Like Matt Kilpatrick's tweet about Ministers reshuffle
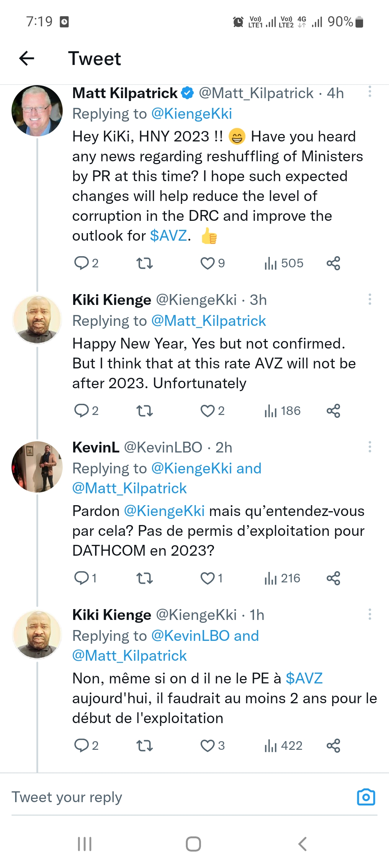Image resolution: width=389 pixels, height=866 pixels. click(x=207, y=263)
